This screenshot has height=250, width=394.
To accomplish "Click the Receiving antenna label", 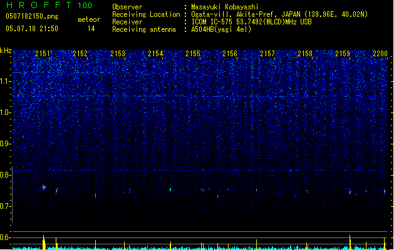I will [144, 29].
